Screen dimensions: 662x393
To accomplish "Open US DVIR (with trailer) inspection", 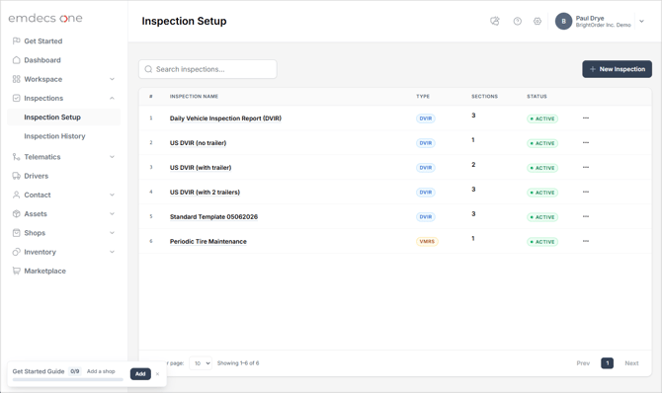I will [x=201, y=167].
